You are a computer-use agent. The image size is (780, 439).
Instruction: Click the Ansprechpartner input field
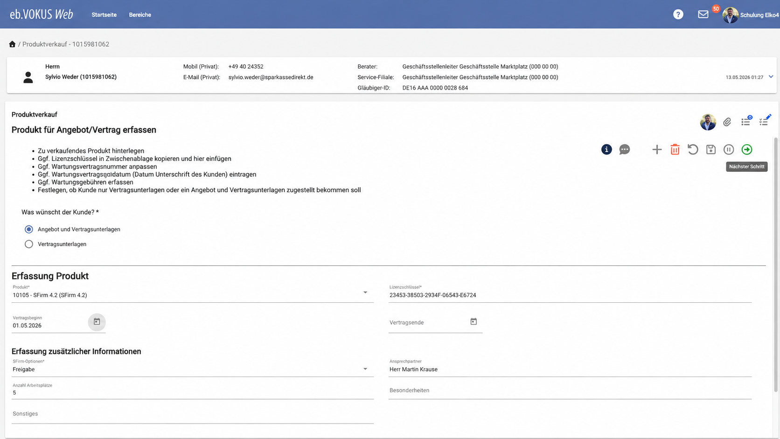coord(570,369)
